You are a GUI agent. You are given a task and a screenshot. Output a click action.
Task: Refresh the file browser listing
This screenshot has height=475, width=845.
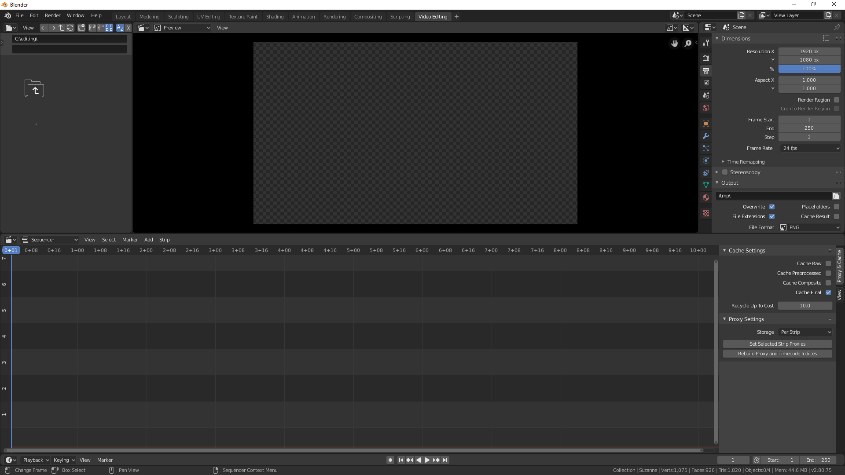click(x=70, y=28)
